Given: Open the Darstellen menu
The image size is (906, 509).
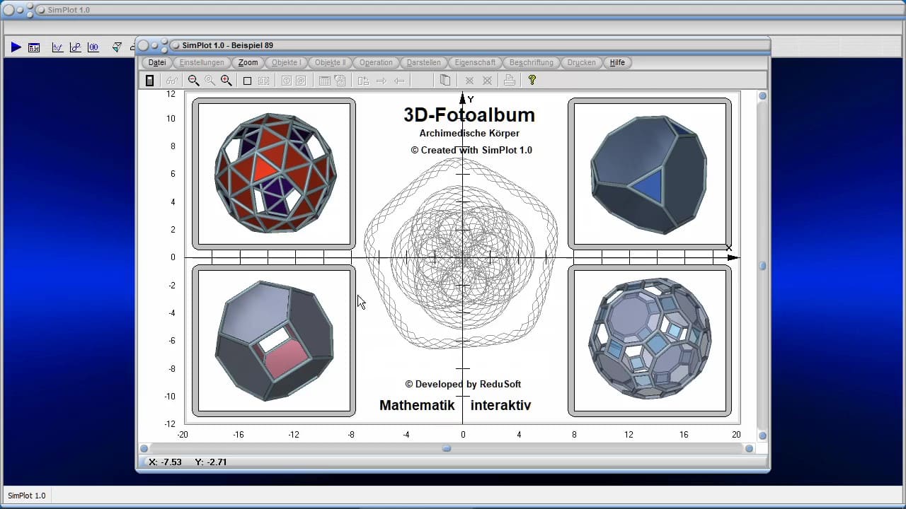Looking at the screenshot, I should 423,63.
